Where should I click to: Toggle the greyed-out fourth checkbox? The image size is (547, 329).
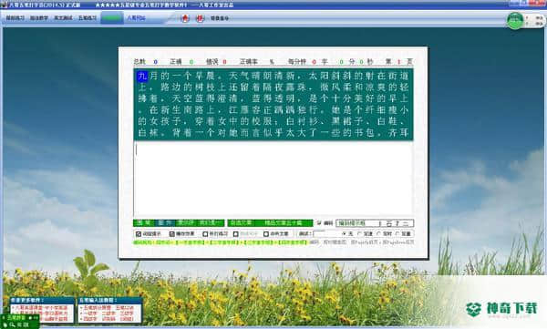(x=236, y=233)
